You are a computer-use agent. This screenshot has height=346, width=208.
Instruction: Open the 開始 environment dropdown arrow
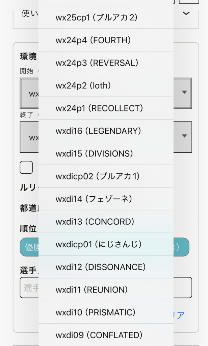[184, 92]
